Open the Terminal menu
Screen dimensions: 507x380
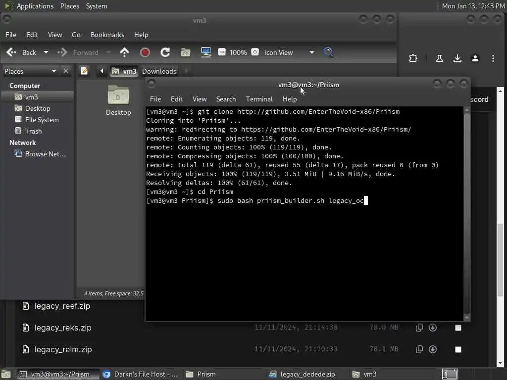[x=259, y=99]
